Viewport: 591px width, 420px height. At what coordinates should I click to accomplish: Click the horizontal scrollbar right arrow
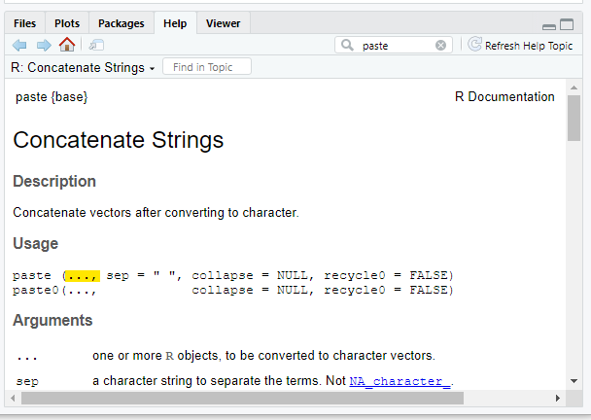[558, 399]
